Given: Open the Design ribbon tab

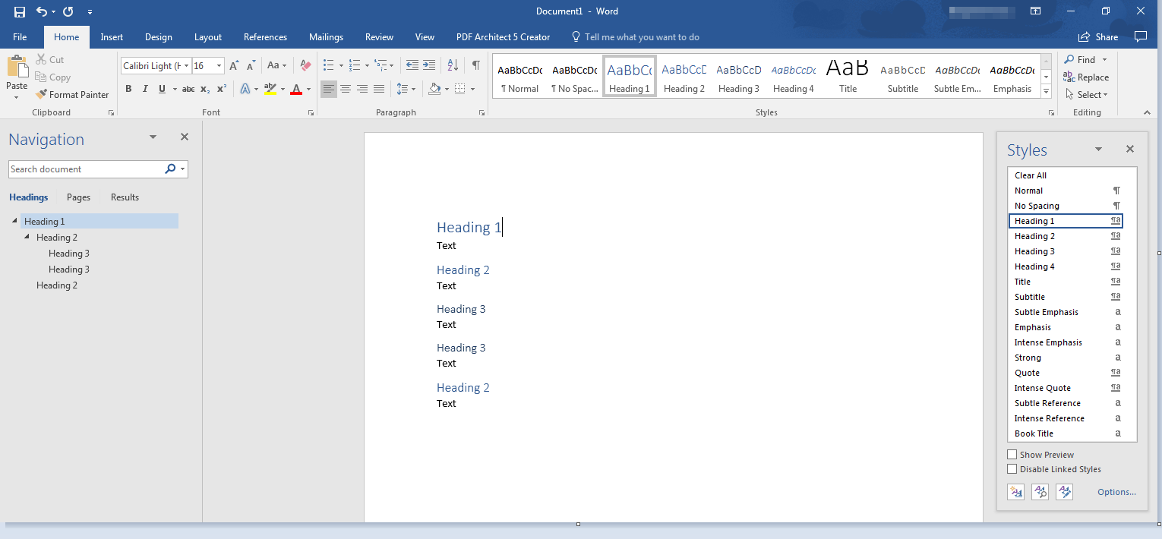Looking at the screenshot, I should click(x=159, y=37).
